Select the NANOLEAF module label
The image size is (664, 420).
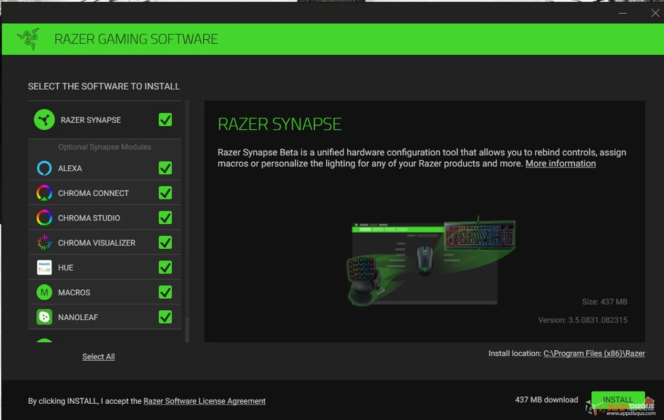click(78, 317)
